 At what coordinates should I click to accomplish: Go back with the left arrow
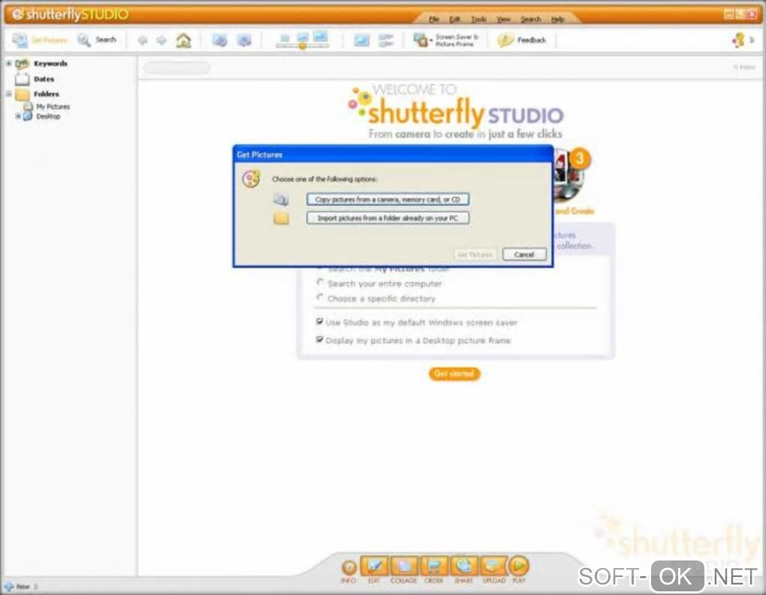click(142, 41)
